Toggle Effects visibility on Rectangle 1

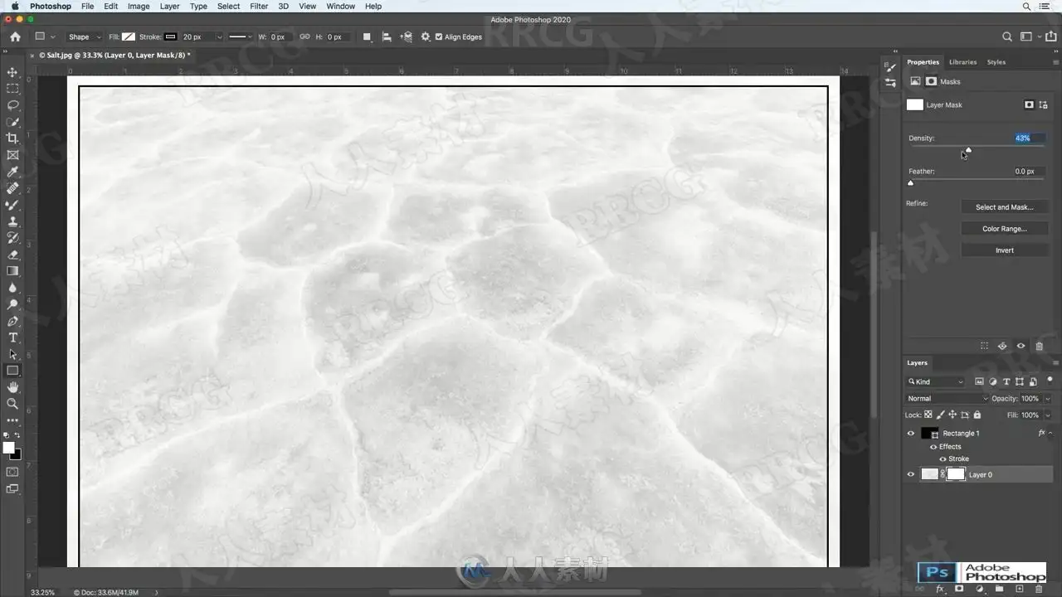[933, 447]
